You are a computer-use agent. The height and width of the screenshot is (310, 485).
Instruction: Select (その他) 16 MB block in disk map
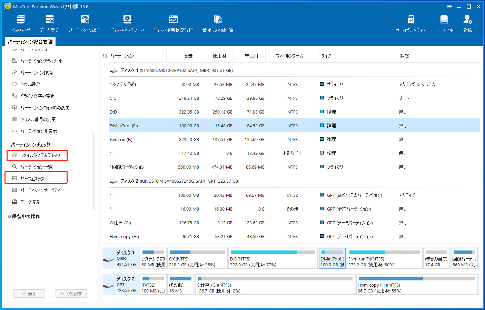click(x=181, y=285)
